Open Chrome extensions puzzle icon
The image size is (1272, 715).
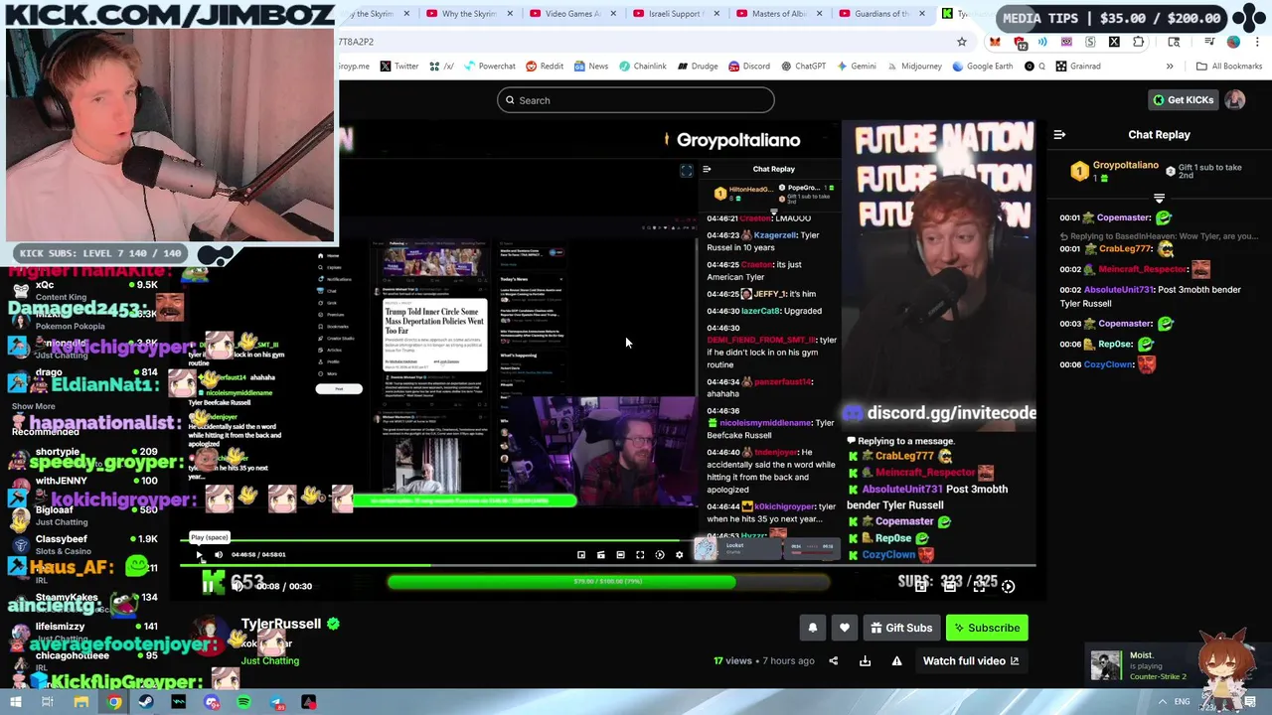coord(1139,42)
